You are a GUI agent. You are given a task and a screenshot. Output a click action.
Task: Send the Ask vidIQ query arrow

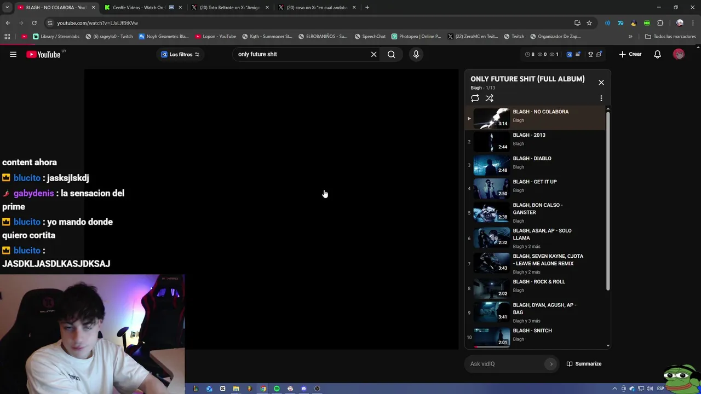pos(551,364)
